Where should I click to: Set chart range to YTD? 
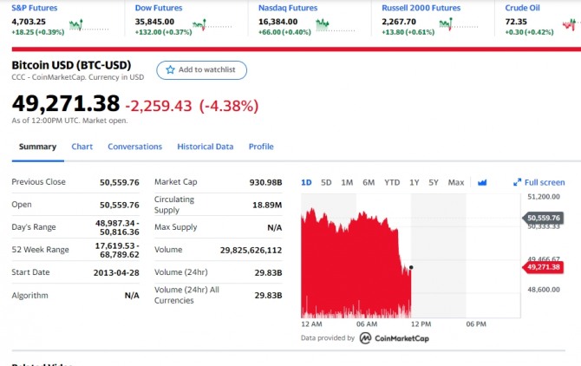pyautogui.click(x=392, y=182)
